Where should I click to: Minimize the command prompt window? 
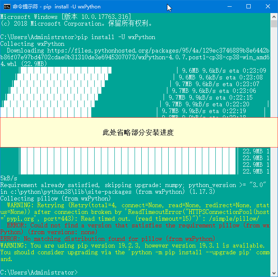click(x=230, y=7)
